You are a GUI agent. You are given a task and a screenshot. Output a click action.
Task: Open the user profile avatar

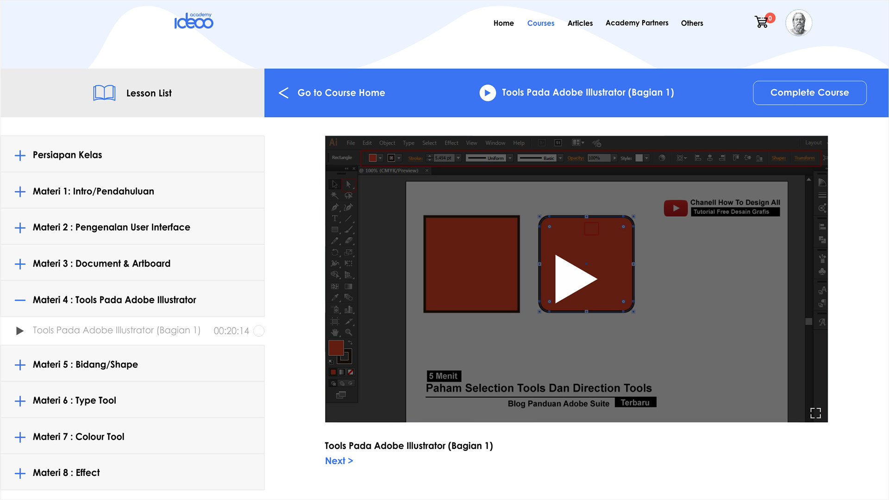pyautogui.click(x=799, y=23)
